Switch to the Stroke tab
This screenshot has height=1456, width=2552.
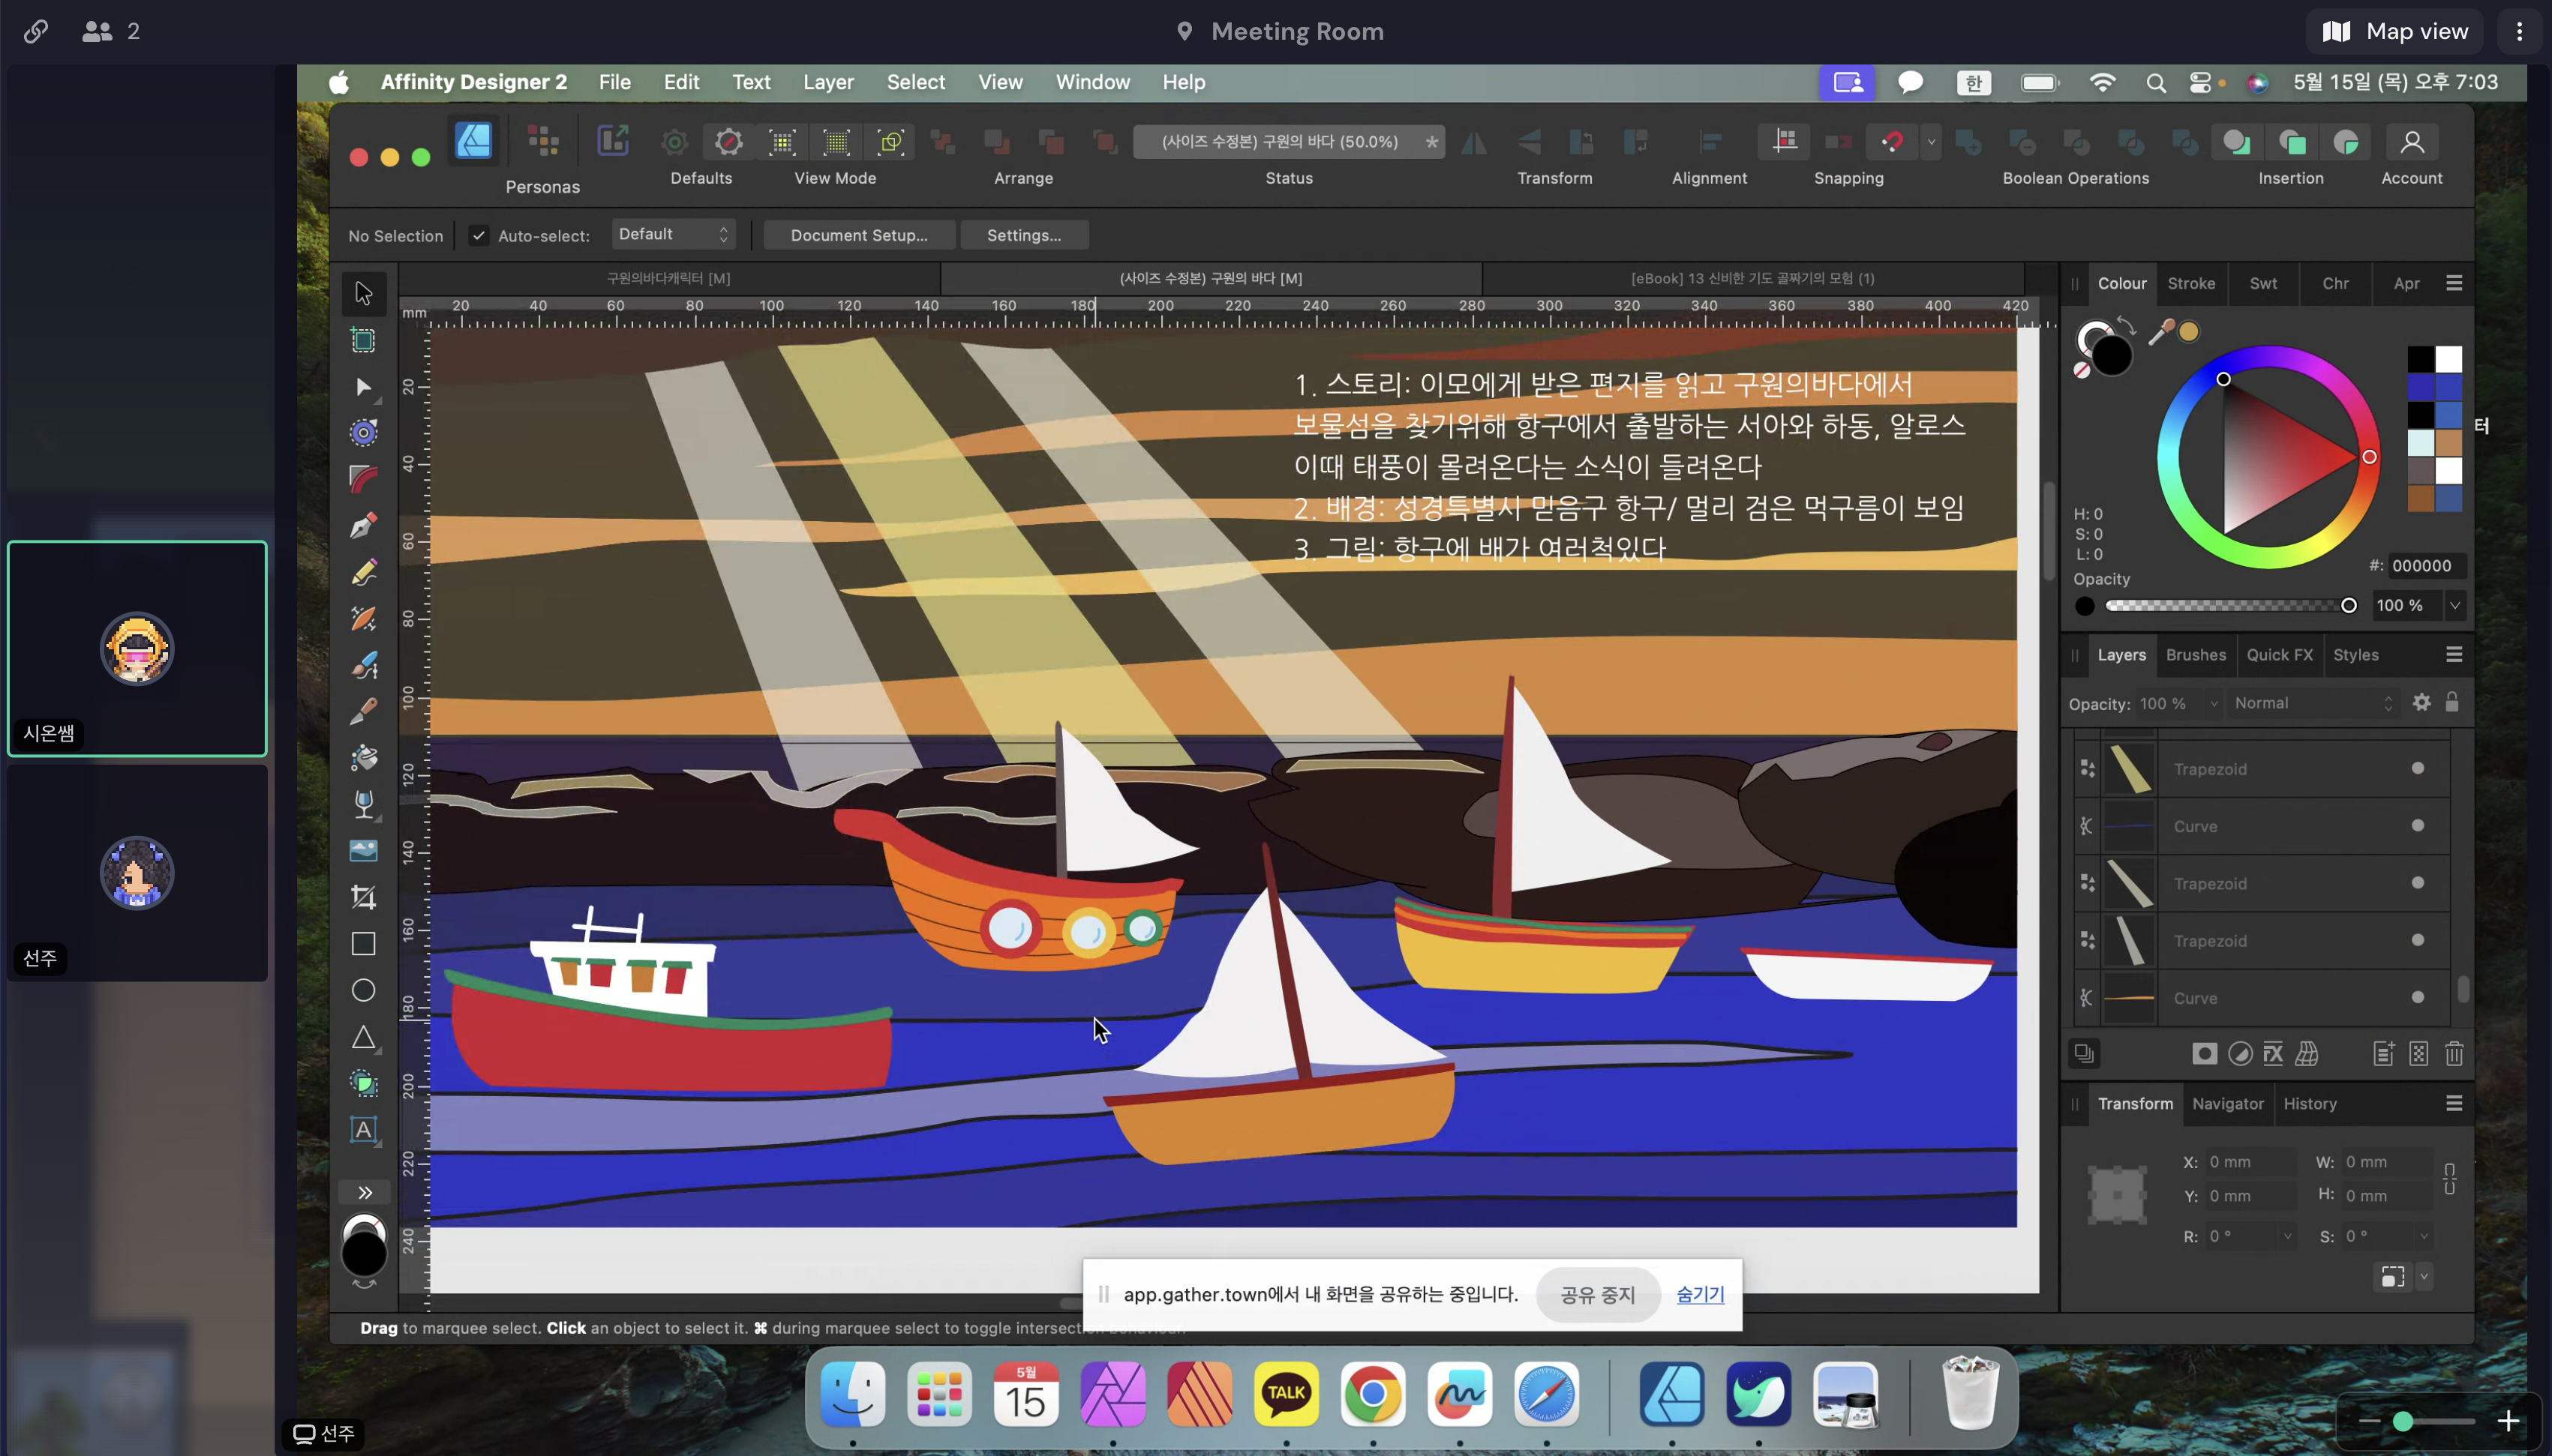(x=2191, y=283)
